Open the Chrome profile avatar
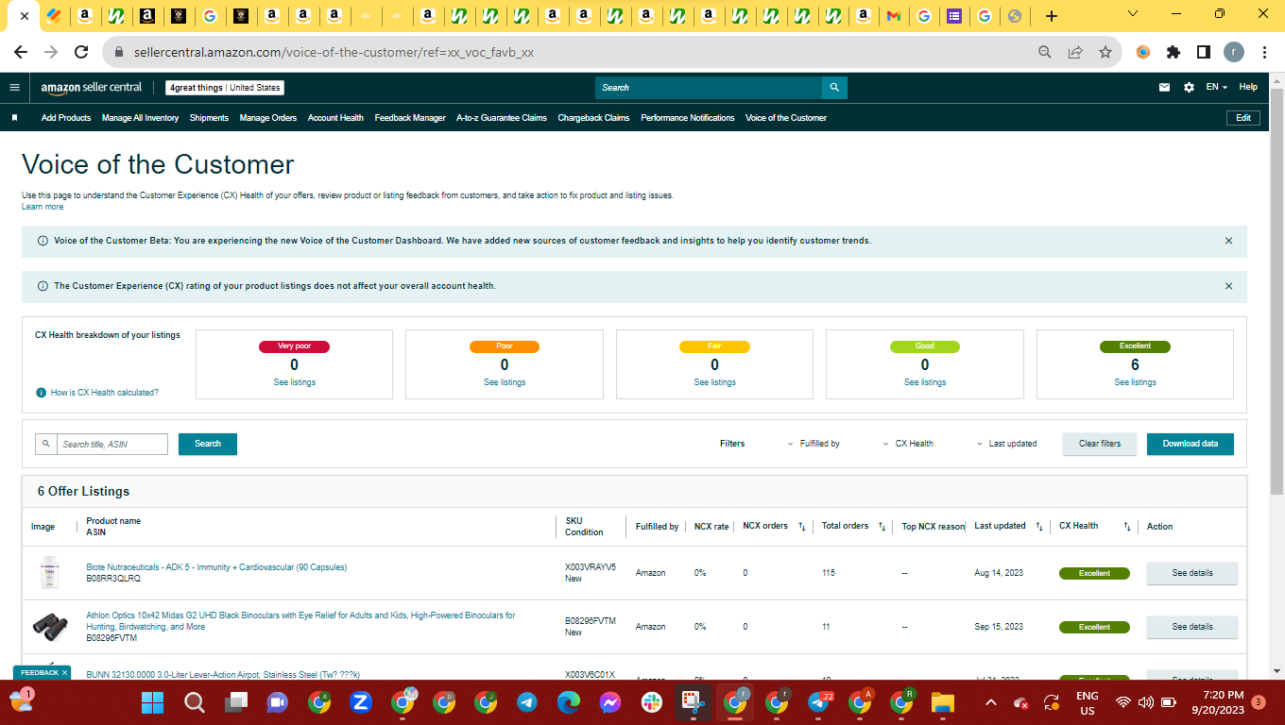Screen dimensions: 1285x725 click(x=1234, y=53)
